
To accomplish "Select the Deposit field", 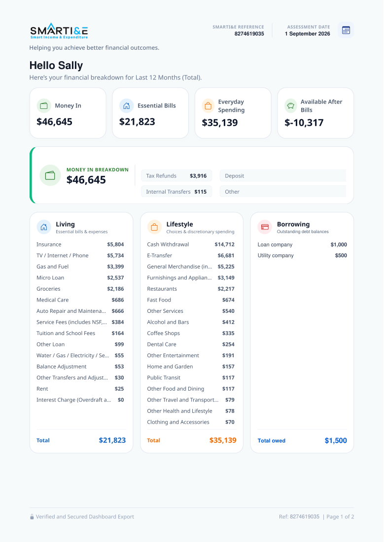I will coord(283,175).
